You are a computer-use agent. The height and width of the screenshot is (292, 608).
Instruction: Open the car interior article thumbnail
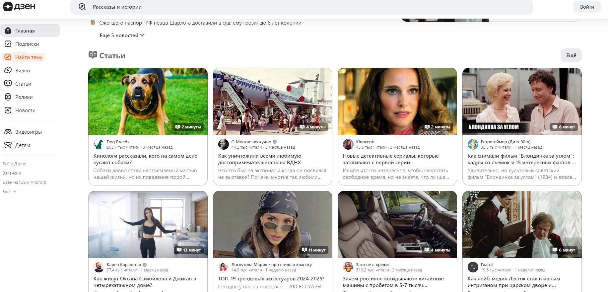(397, 224)
